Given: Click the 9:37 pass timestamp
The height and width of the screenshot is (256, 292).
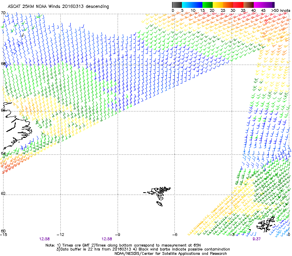Looking at the screenshot, I should 256,239.
